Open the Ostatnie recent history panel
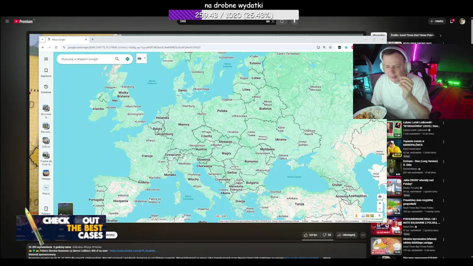The width and height of the screenshot is (473, 266). (x=46, y=89)
